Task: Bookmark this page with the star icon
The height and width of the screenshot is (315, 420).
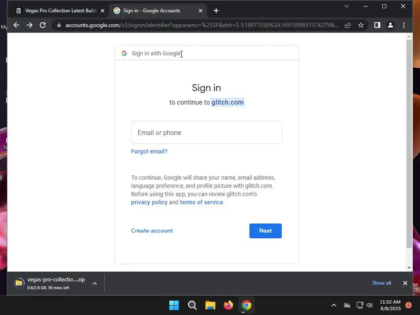Action: tap(361, 25)
